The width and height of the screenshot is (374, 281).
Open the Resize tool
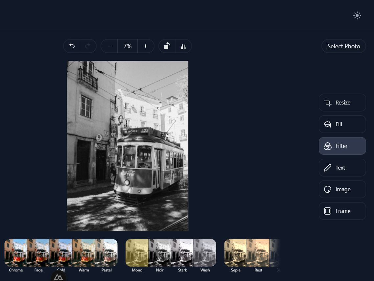[342, 103]
